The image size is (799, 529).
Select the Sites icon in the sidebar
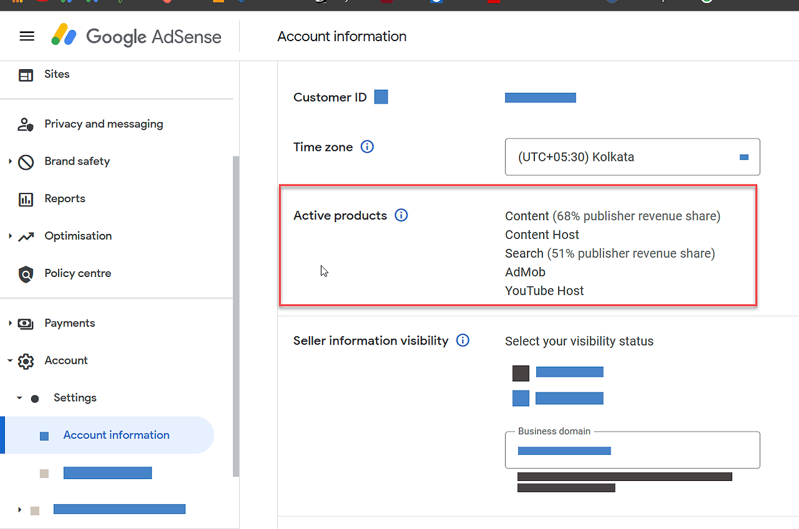point(25,74)
